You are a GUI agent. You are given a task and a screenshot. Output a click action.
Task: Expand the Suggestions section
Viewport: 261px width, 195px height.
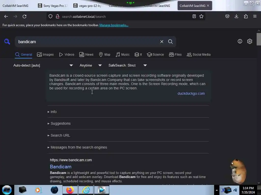tap(59, 124)
